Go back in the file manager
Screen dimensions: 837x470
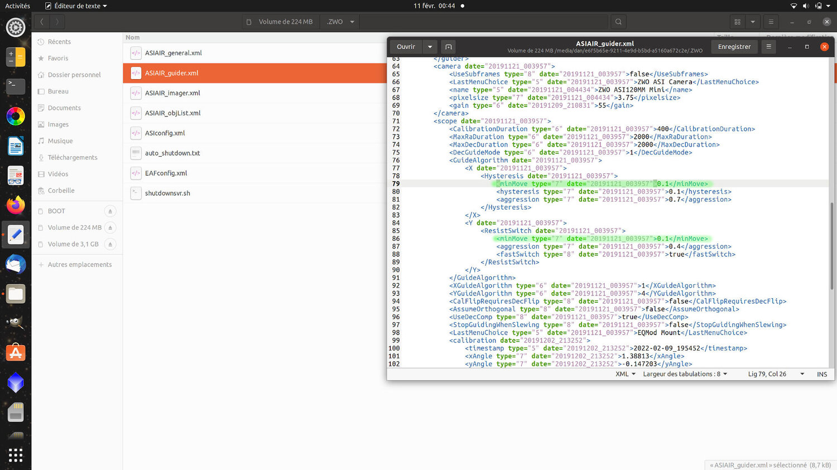(42, 22)
